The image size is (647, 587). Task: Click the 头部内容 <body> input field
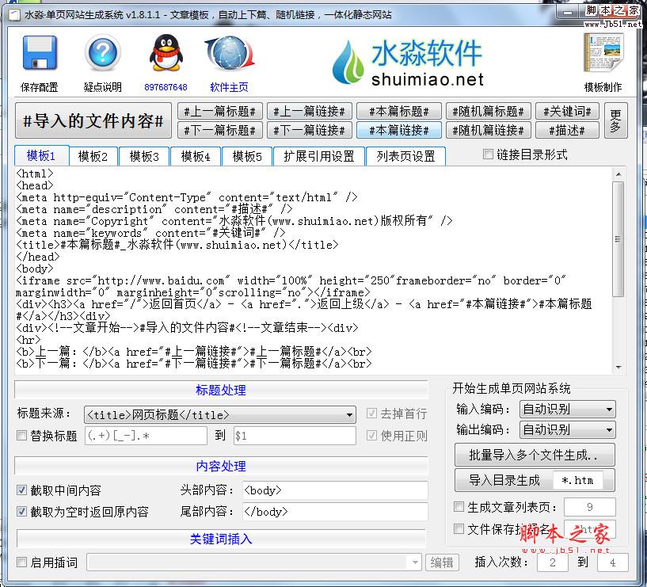335,490
